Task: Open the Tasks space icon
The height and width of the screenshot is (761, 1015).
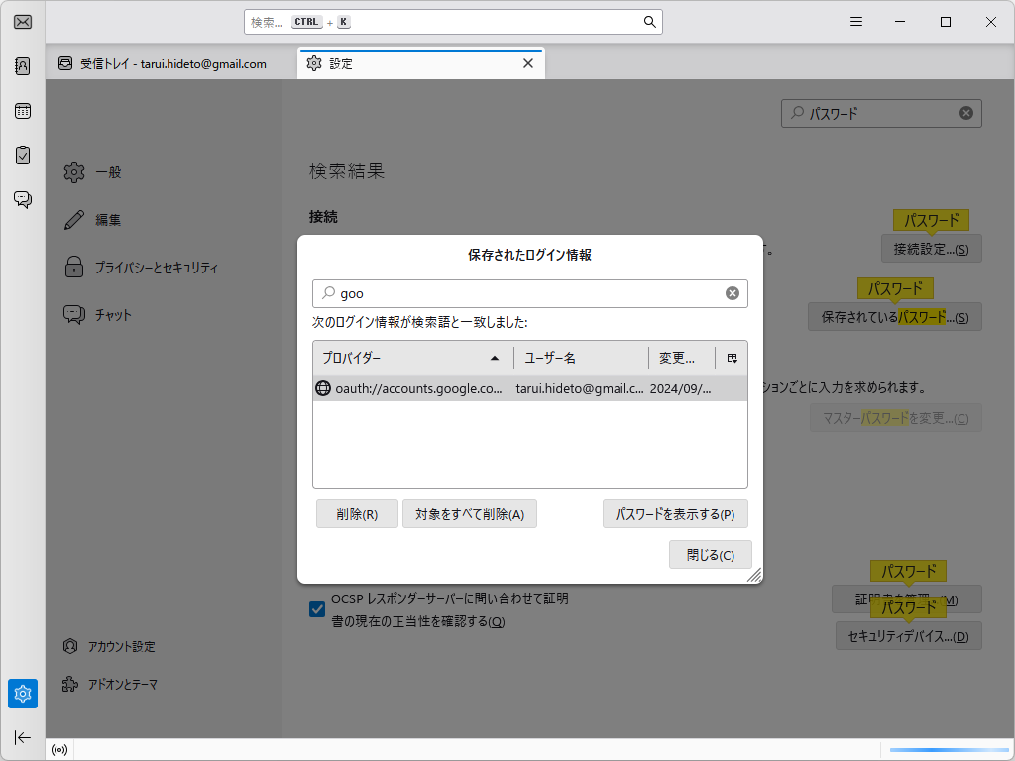Action: [22, 155]
